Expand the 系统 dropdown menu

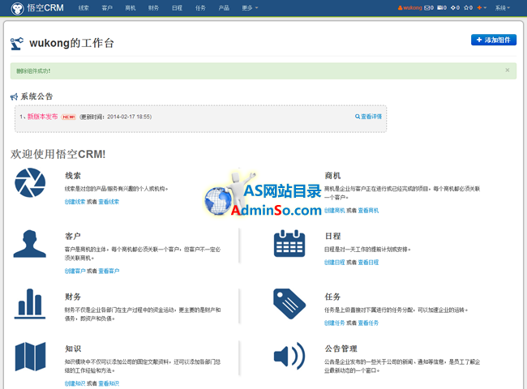(x=503, y=8)
